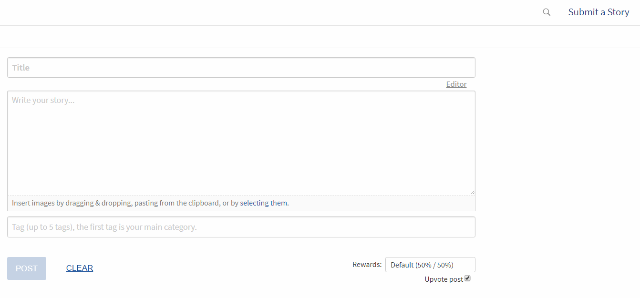
Task: Click the 'Upvote post' label text
Action: 444,279
